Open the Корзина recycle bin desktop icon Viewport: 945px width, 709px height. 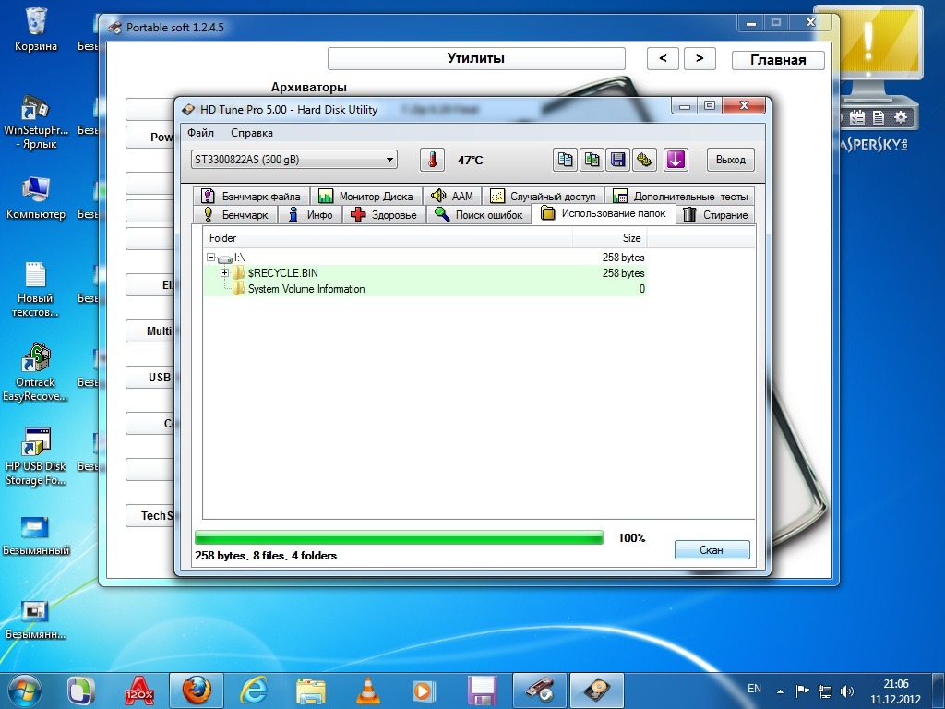pyautogui.click(x=36, y=29)
